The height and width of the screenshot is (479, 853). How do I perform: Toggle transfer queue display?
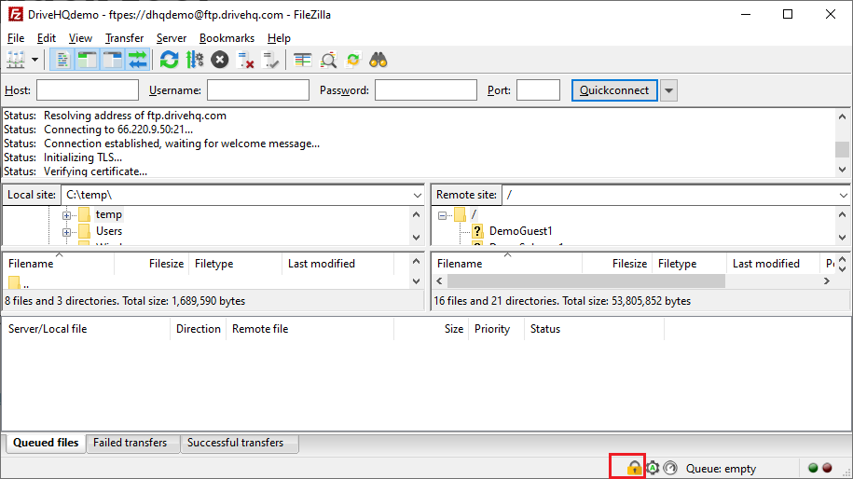coord(137,60)
